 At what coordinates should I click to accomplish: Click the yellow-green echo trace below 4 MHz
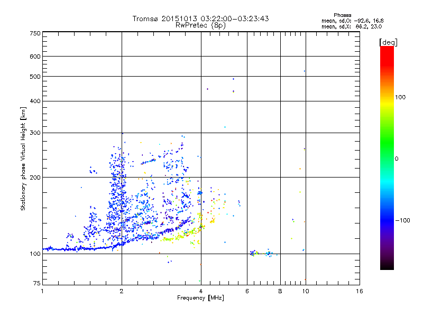[x=182, y=235]
